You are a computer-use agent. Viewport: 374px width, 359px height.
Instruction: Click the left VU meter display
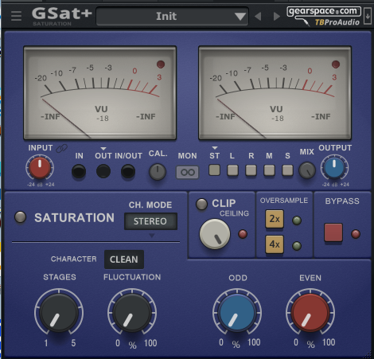(99, 93)
